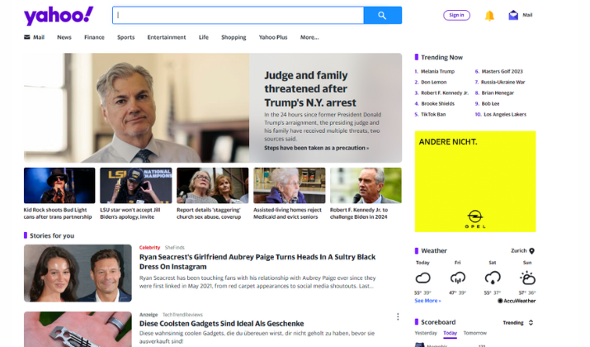The height and width of the screenshot is (347, 590).
Task: Click the SheFinds source label
Action: point(175,248)
